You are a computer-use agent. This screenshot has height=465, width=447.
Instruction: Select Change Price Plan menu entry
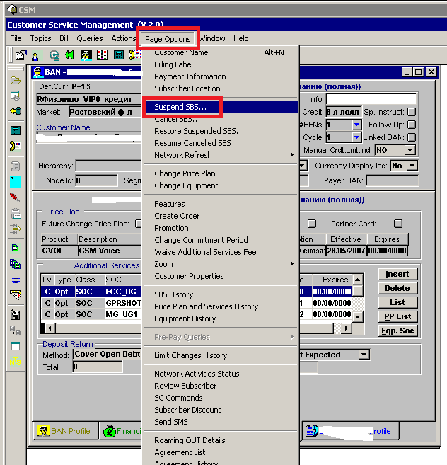point(220,173)
